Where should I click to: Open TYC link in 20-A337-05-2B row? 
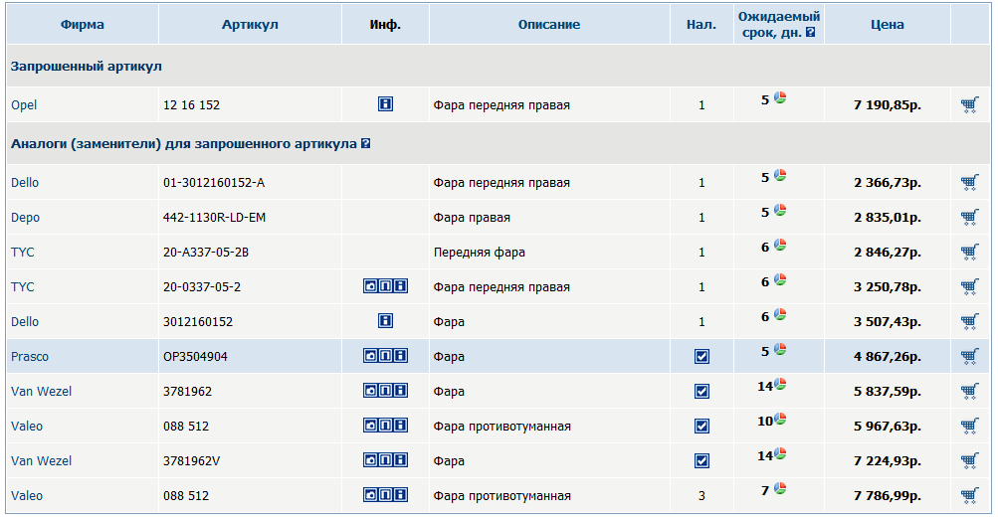22,252
